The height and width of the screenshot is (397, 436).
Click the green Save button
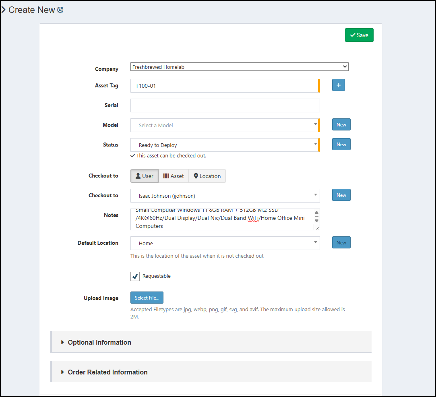[359, 35]
